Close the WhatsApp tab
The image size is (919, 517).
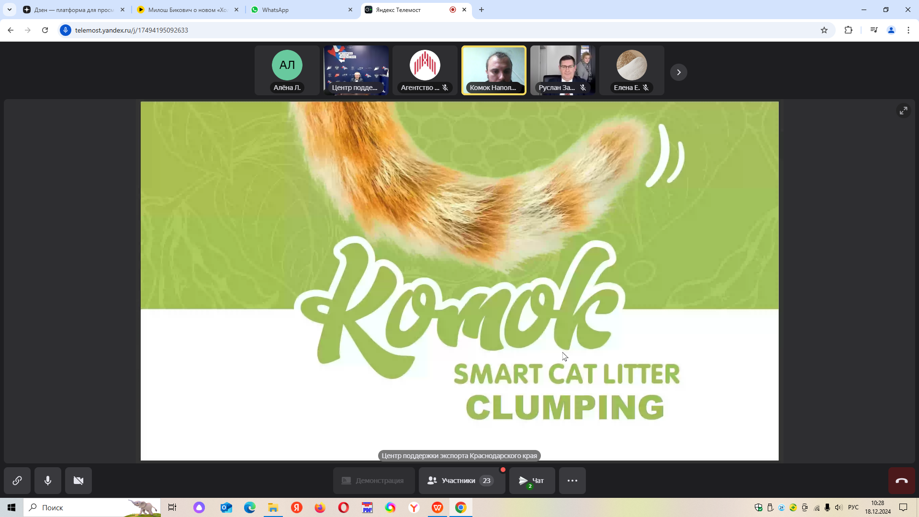click(x=350, y=10)
